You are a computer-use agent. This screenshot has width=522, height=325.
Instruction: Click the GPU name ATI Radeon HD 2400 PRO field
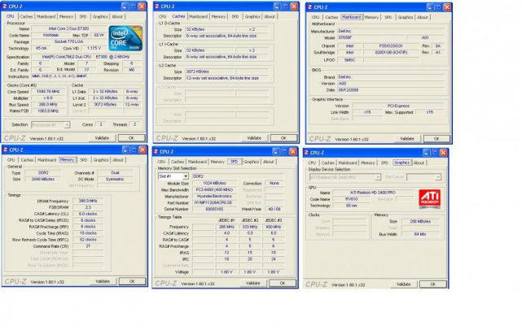click(373, 193)
